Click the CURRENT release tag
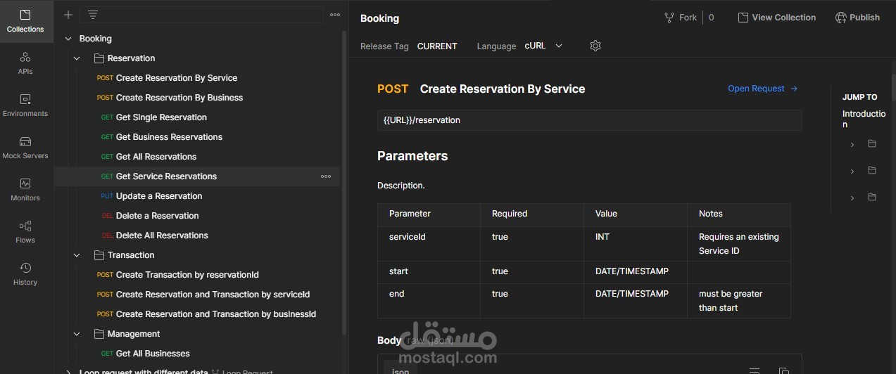The height and width of the screenshot is (374, 896). coord(437,46)
